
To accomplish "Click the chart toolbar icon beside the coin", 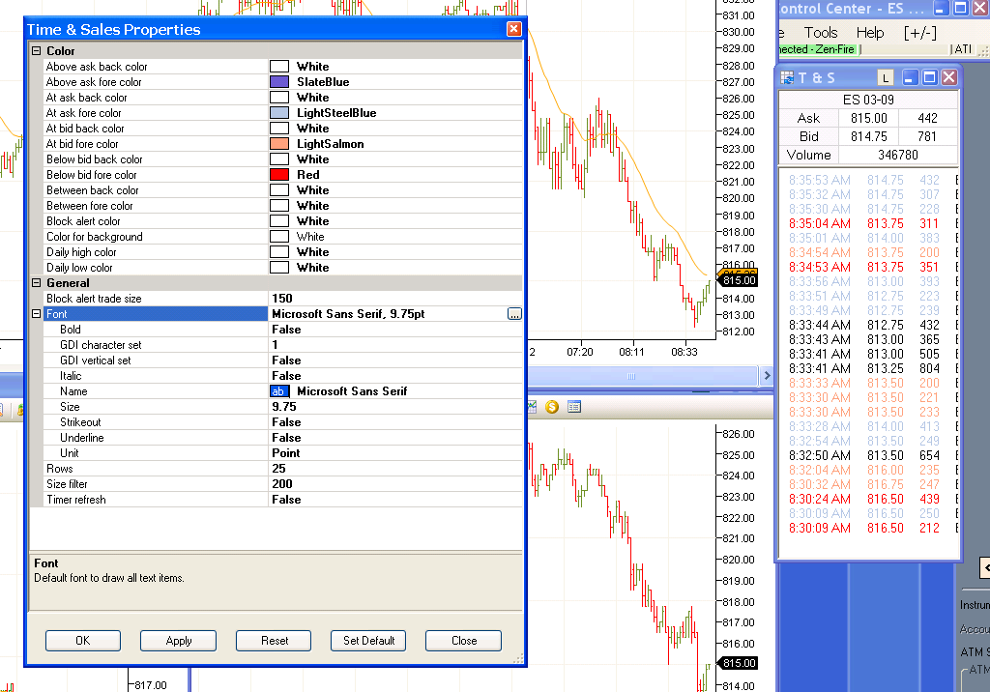I will (532, 407).
